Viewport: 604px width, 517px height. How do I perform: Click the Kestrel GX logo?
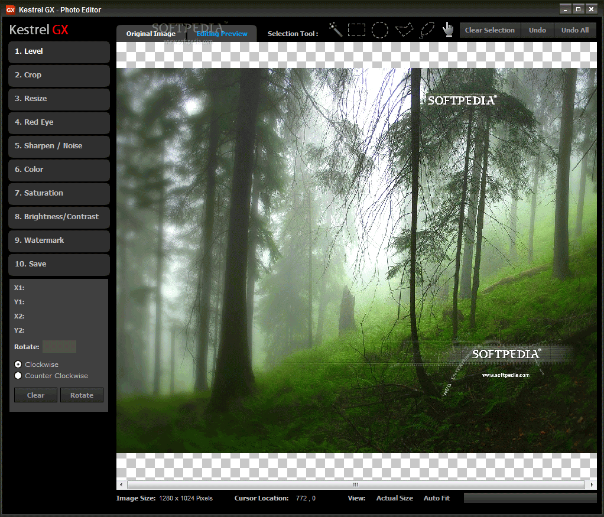point(38,30)
